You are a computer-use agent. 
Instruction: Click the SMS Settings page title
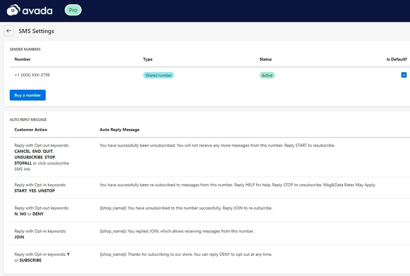[x=36, y=31]
